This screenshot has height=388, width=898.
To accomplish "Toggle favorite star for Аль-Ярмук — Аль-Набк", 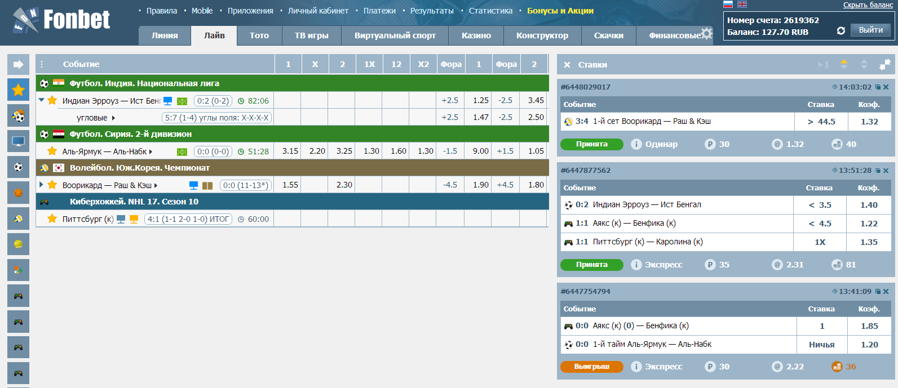I will [x=52, y=151].
